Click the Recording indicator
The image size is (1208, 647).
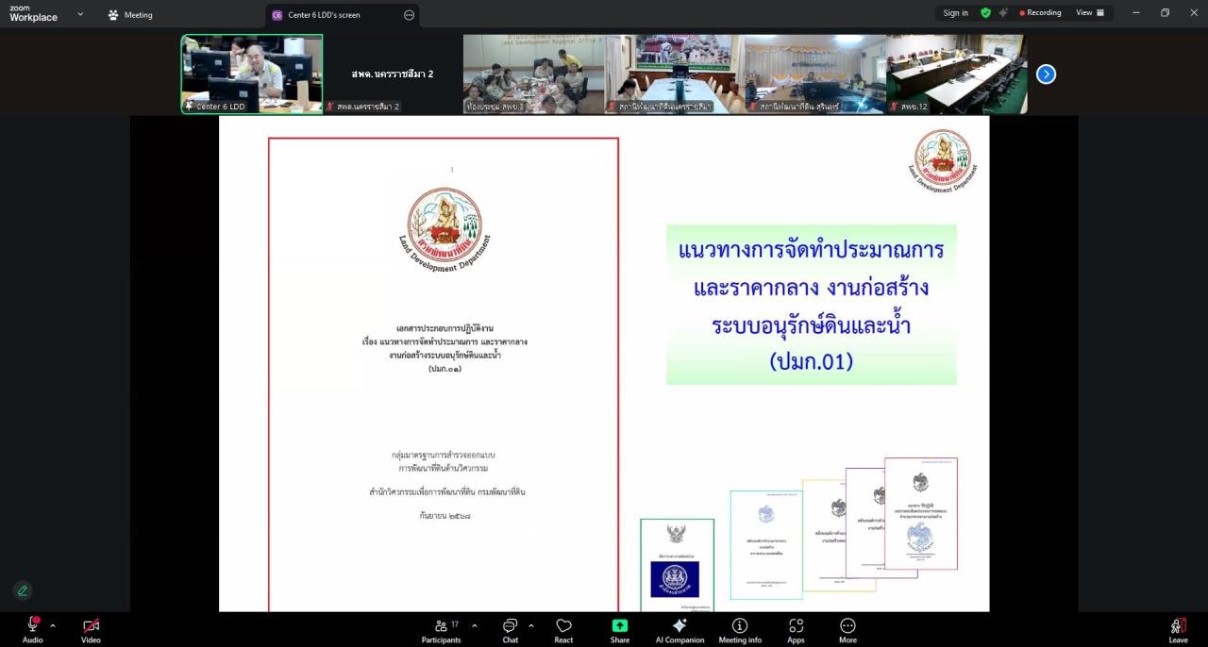pyautogui.click(x=1040, y=13)
